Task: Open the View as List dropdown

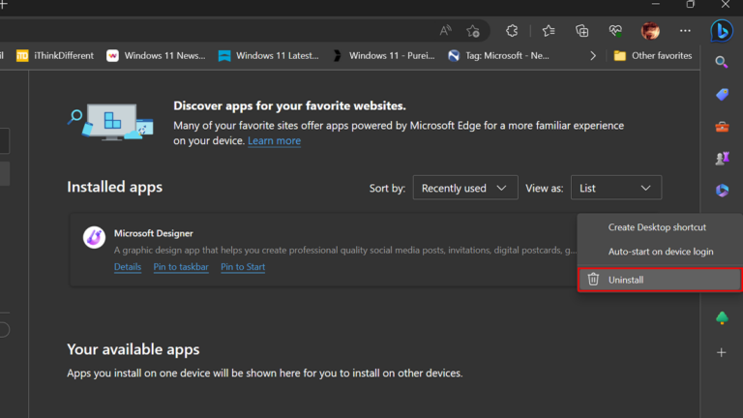Action: point(615,188)
